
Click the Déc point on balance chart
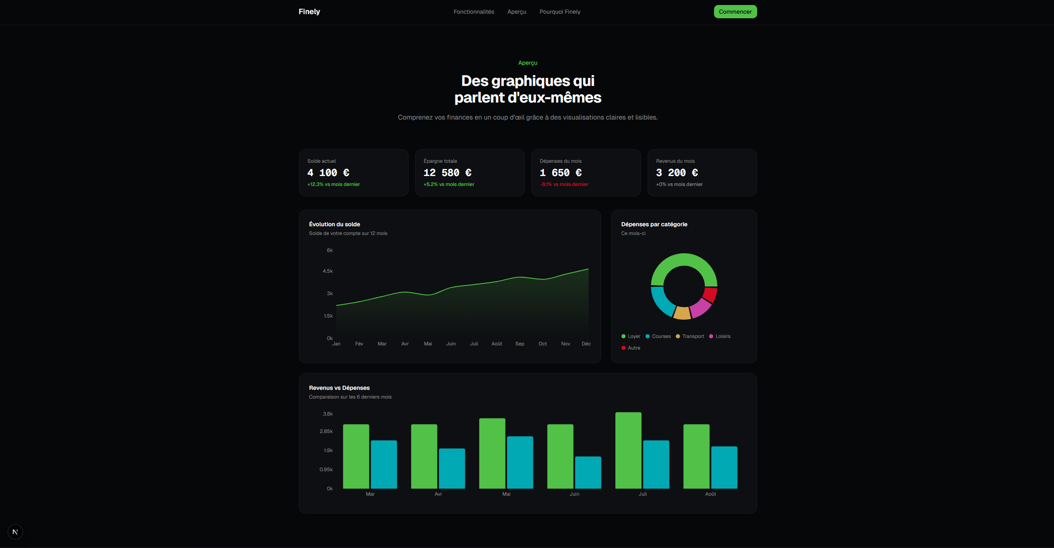588,269
